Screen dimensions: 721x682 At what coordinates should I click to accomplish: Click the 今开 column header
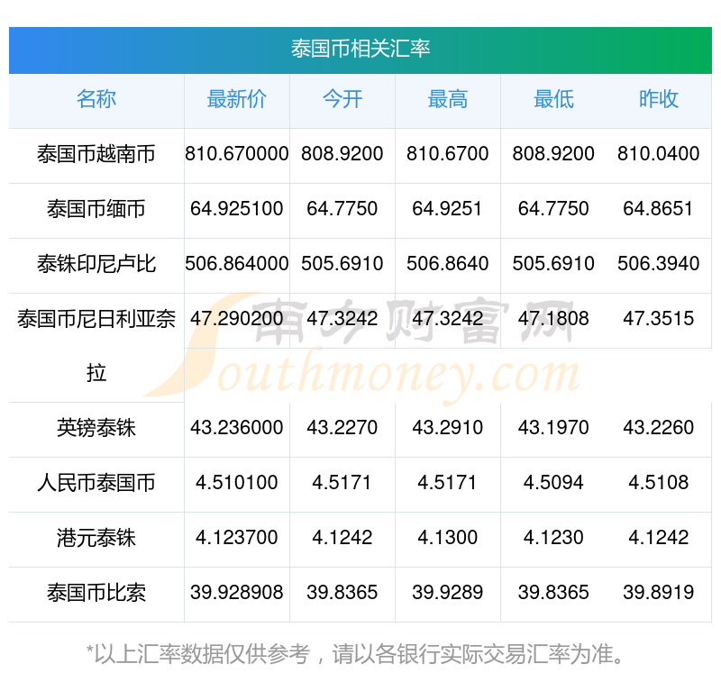point(342,99)
